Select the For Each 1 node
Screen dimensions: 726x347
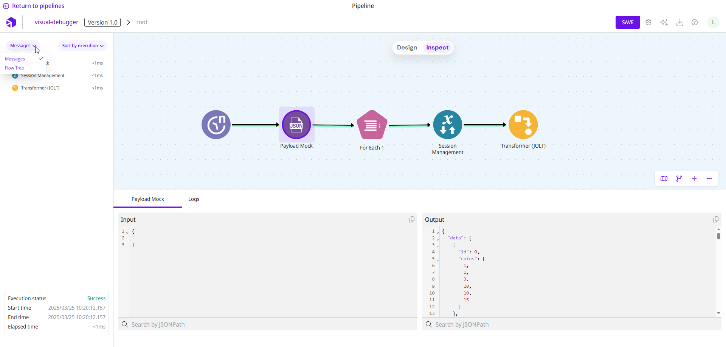click(372, 125)
